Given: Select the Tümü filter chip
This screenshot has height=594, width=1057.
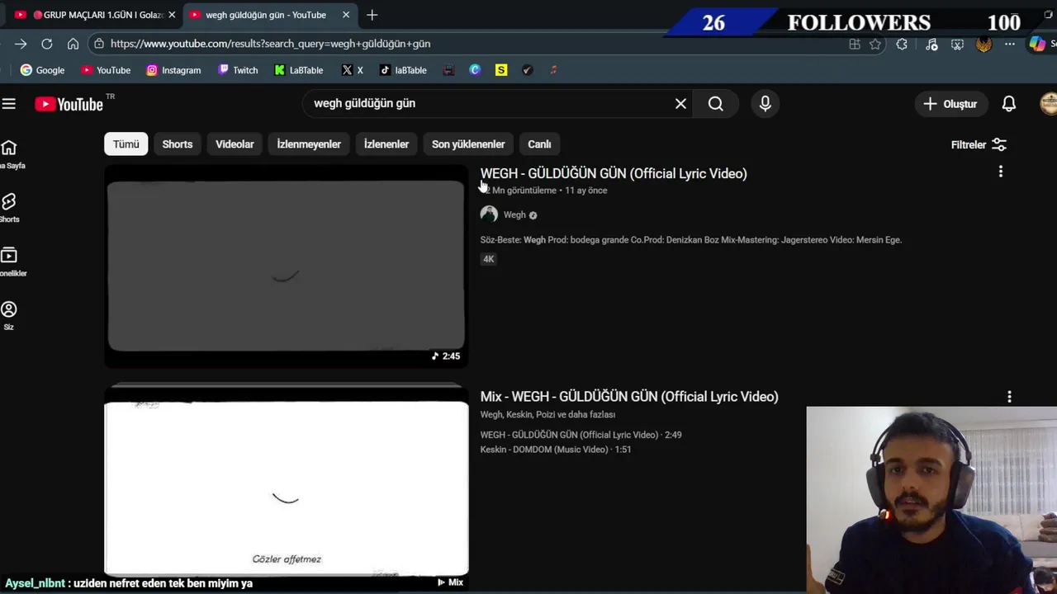Looking at the screenshot, I should click(x=126, y=144).
